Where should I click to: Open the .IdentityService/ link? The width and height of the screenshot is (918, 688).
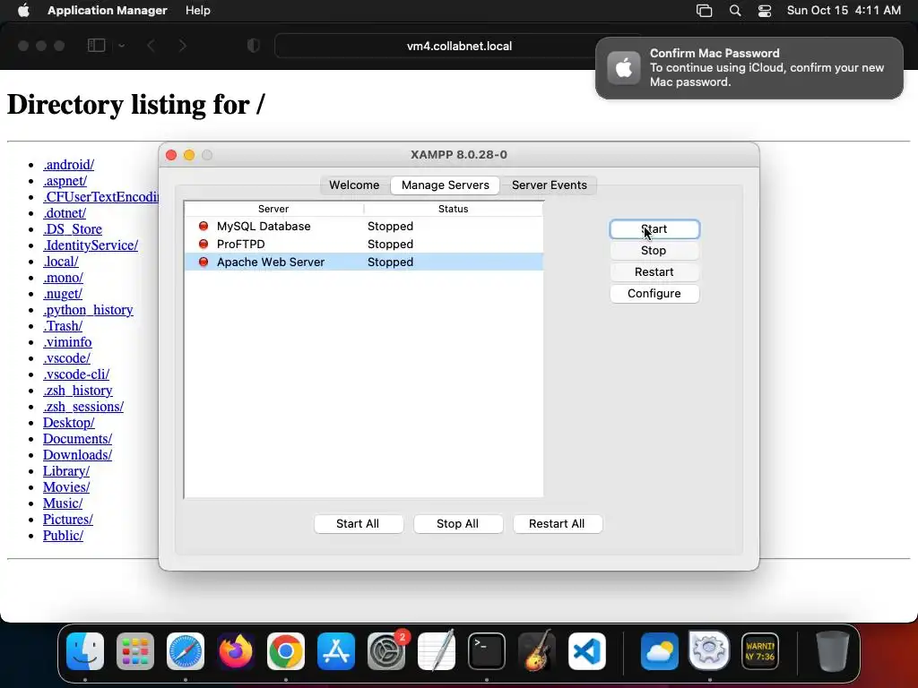click(x=91, y=245)
